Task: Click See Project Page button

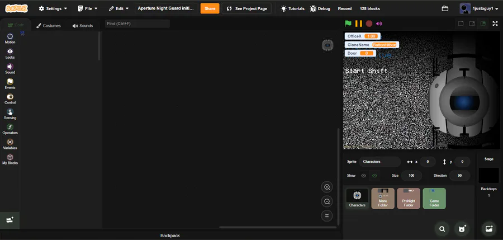Action: point(246,9)
